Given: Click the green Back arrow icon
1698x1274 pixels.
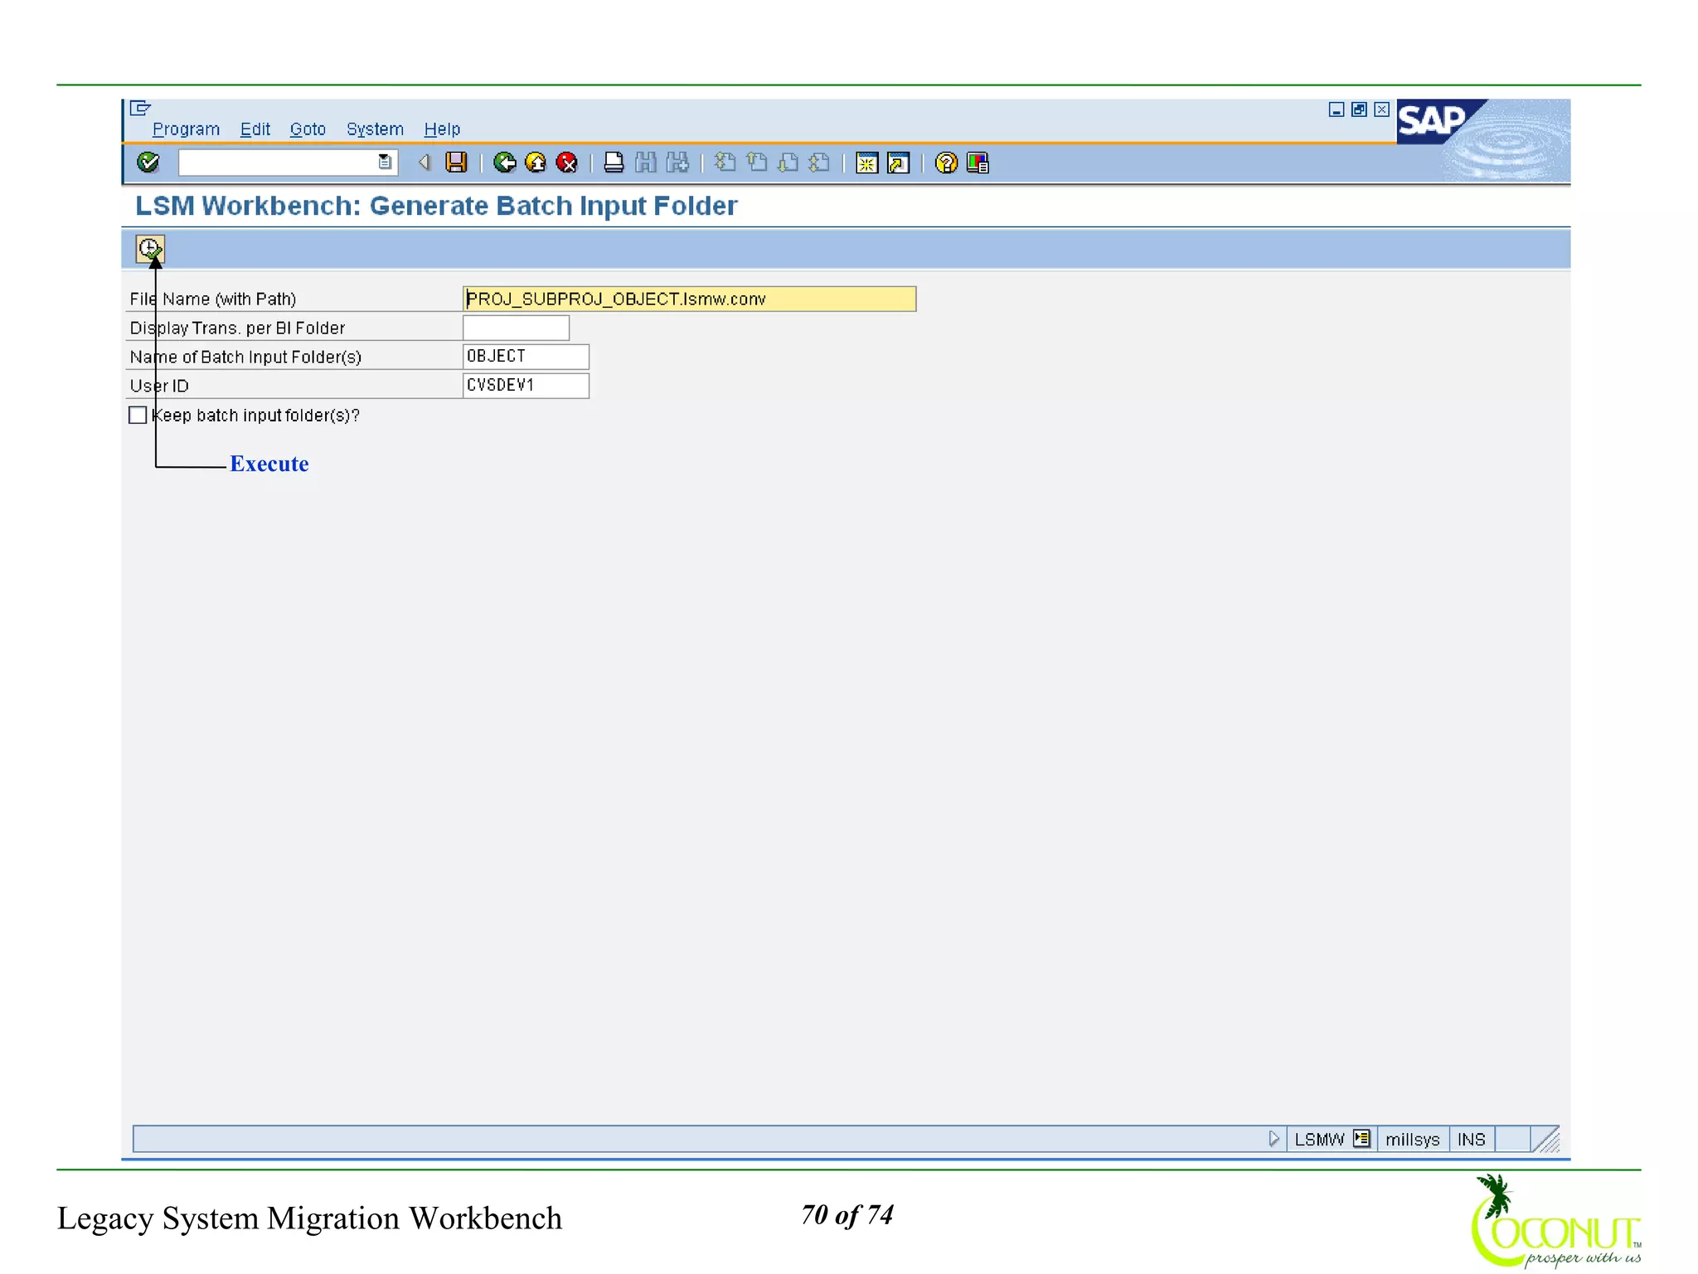Looking at the screenshot, I should click(x=504, y=163).
